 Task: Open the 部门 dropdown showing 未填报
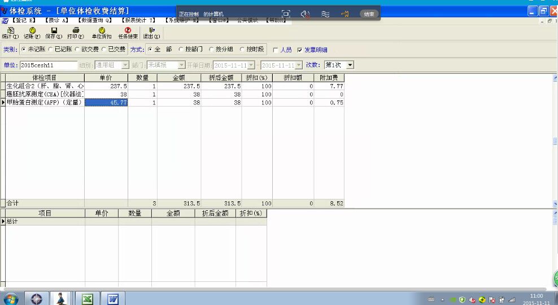tap(182, 65)
